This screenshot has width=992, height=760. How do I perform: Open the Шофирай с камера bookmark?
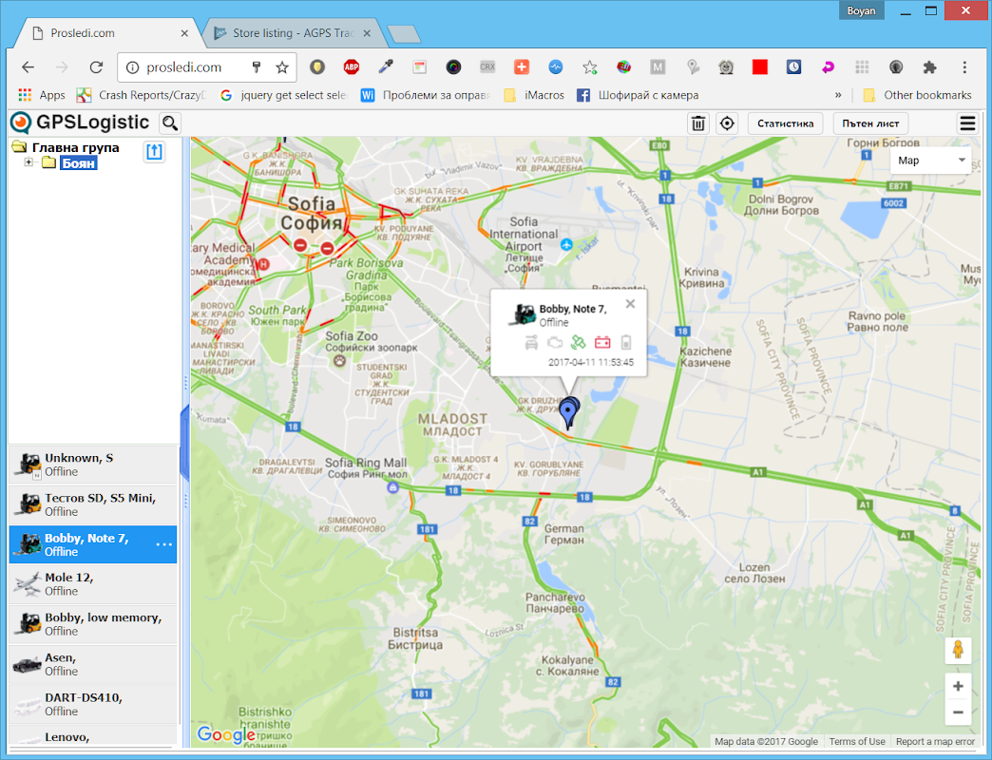[638, 95]
